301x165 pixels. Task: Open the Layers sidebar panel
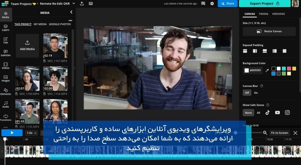click(6, 28)
